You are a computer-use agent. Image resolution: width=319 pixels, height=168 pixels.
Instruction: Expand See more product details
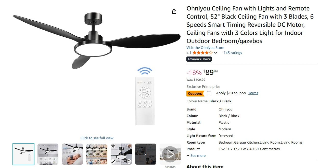(196, 156)
